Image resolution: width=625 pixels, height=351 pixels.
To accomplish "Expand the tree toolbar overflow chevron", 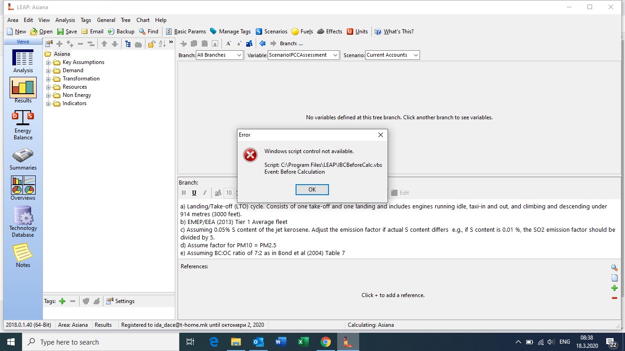I will coord(171,42).
